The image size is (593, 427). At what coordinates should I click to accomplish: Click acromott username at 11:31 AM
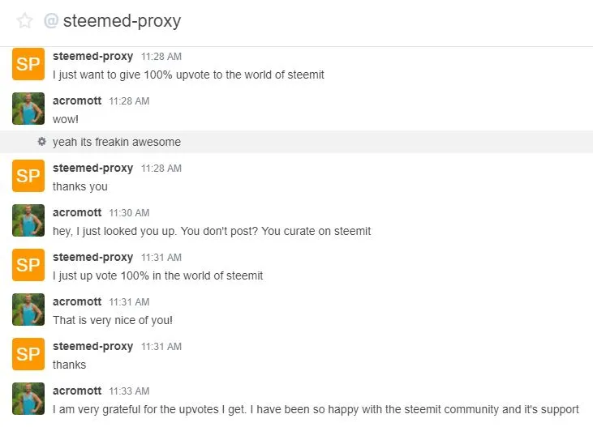[77, 302]
